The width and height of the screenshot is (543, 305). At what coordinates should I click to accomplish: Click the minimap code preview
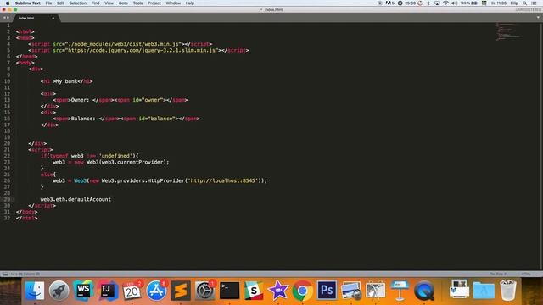(x=507, y=32)
